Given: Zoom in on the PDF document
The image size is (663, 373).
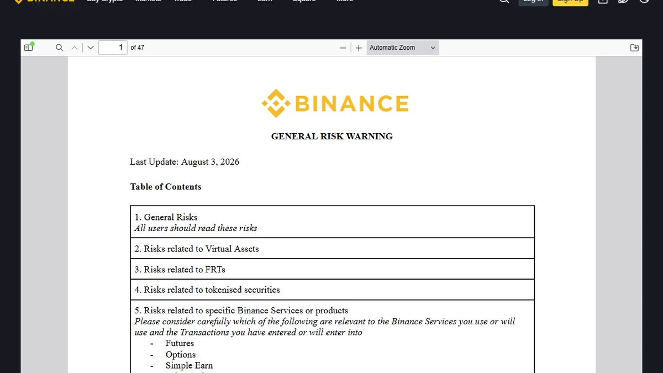Looking at the screenshot, I should [x=359, y=48].
